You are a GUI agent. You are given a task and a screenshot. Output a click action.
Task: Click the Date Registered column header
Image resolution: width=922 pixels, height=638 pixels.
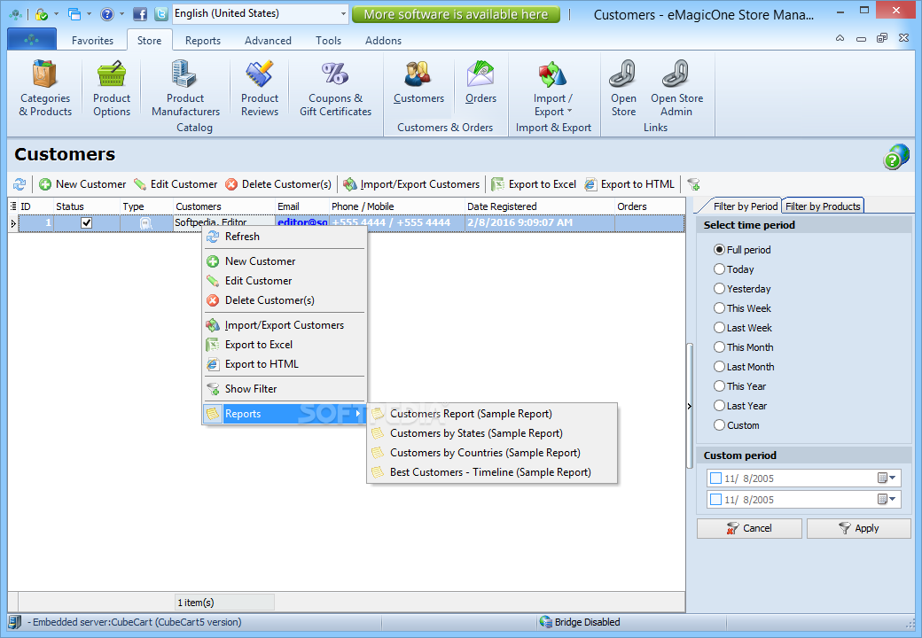[539, 206]
